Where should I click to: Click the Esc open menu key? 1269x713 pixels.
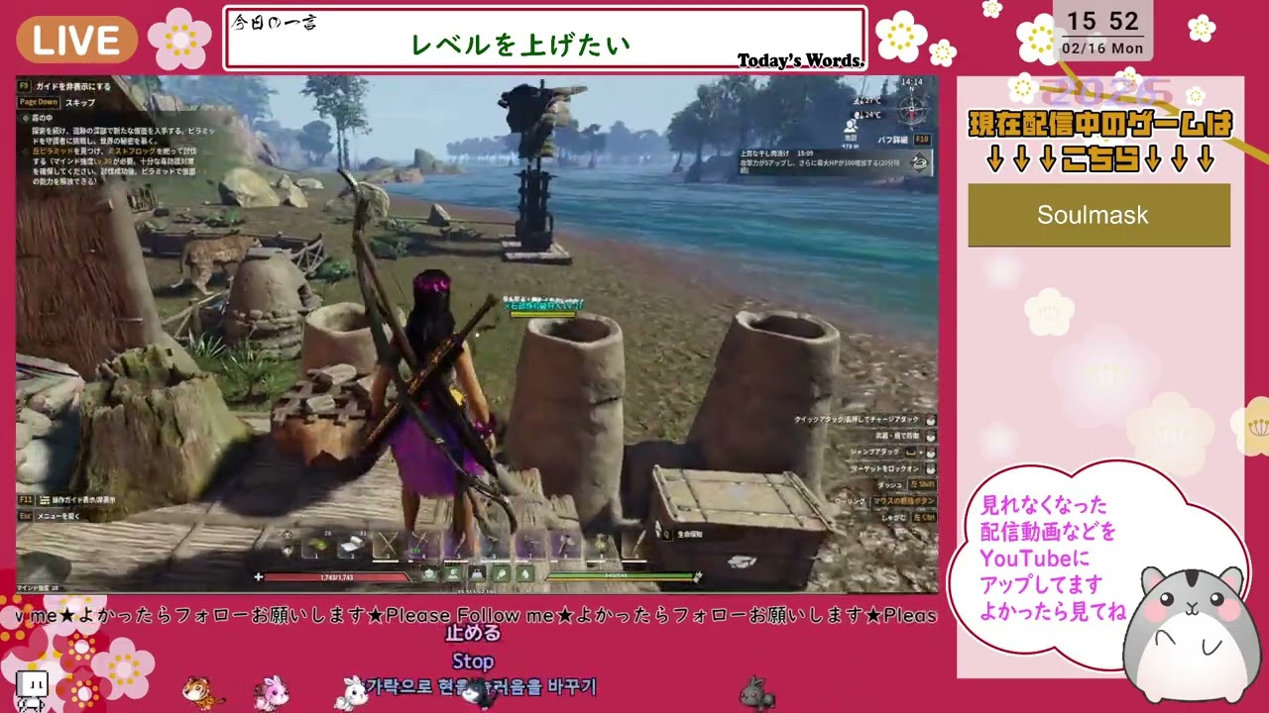click(x=25, y=516)
